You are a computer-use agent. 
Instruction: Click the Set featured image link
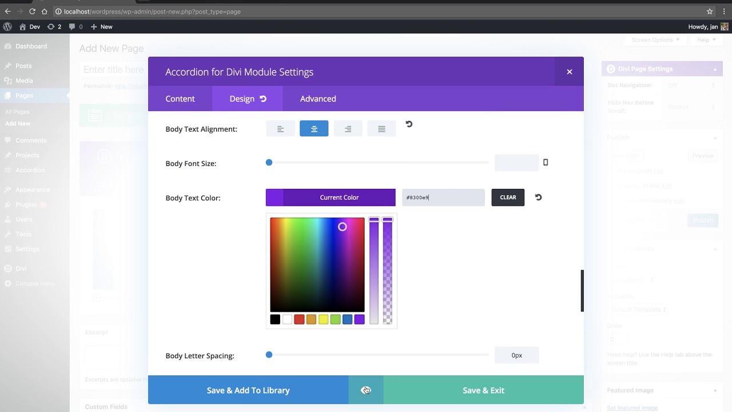pyautogui.click(x=632, y=408)
